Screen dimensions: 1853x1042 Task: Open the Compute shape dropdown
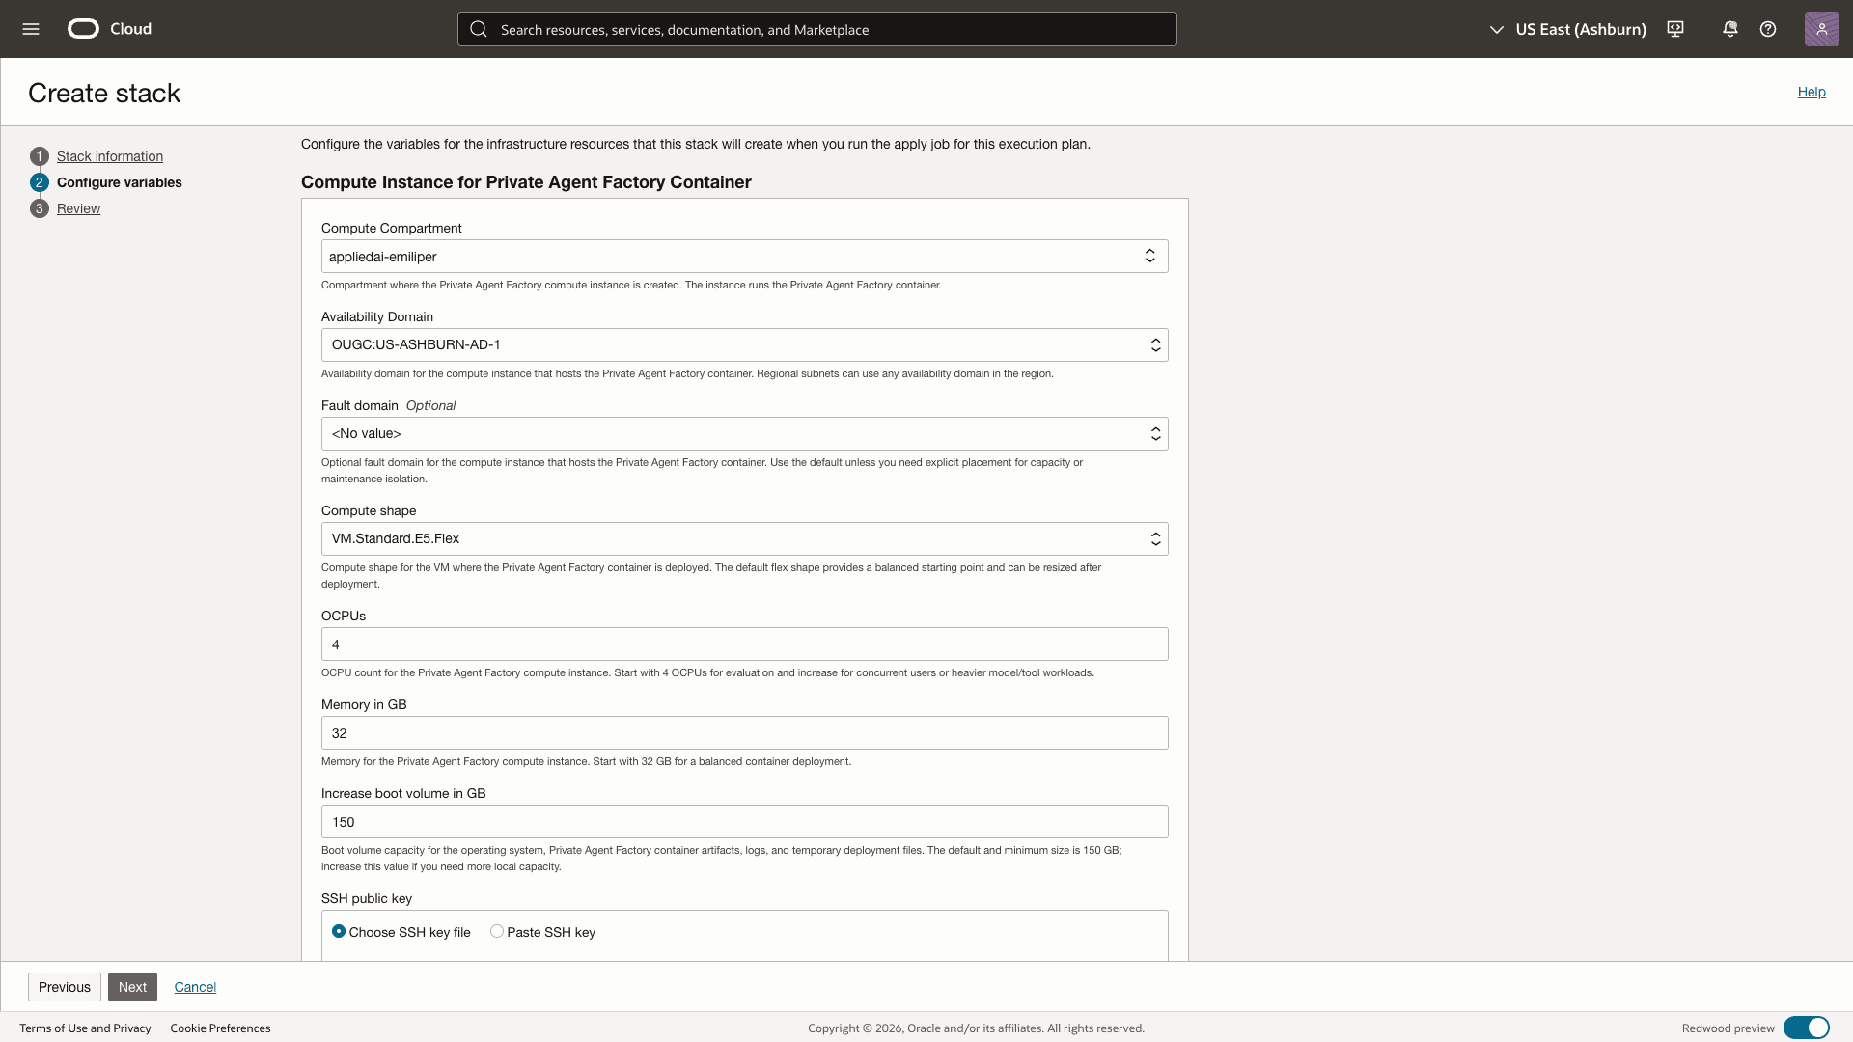[x=744, y=539]
